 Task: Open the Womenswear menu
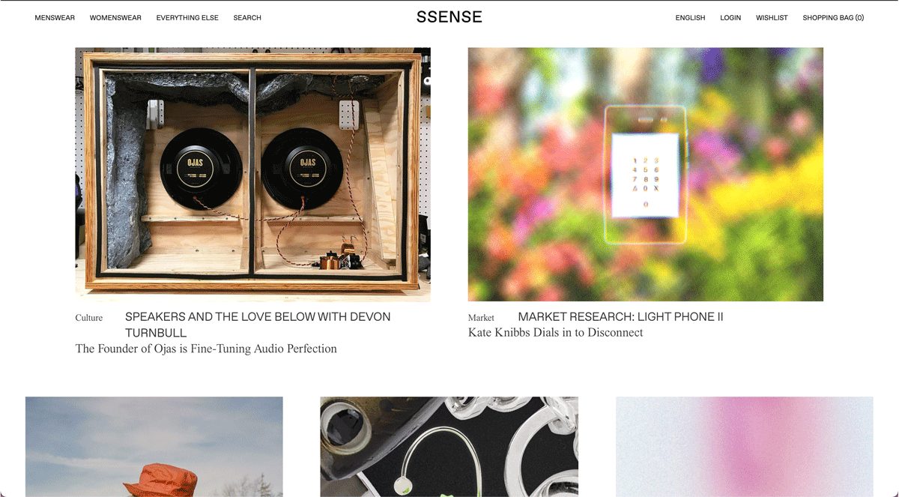[x=115, y=18]
